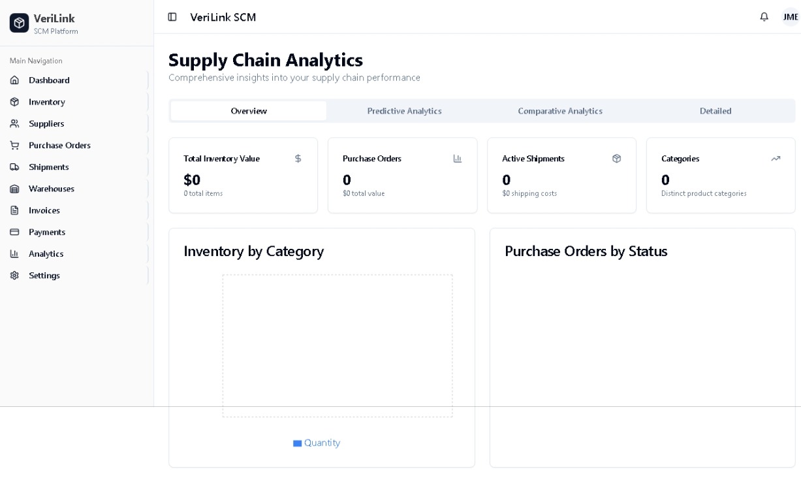Click the Invoices document icon
The image size is (801, 482).
pyautogui.click(x=14, y=210)
